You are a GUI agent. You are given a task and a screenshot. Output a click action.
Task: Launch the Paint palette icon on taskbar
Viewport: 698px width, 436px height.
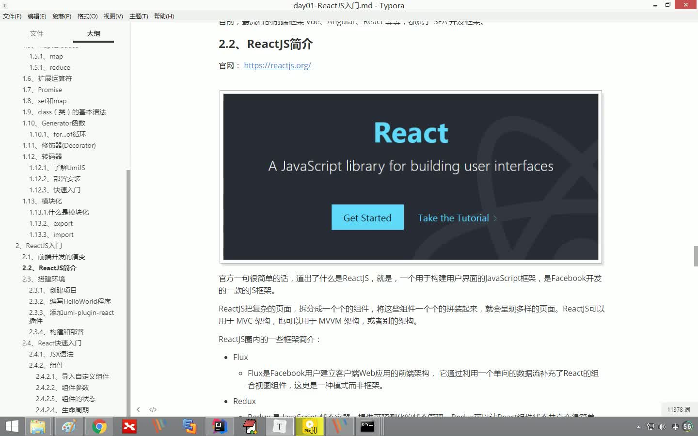point(69,426)
